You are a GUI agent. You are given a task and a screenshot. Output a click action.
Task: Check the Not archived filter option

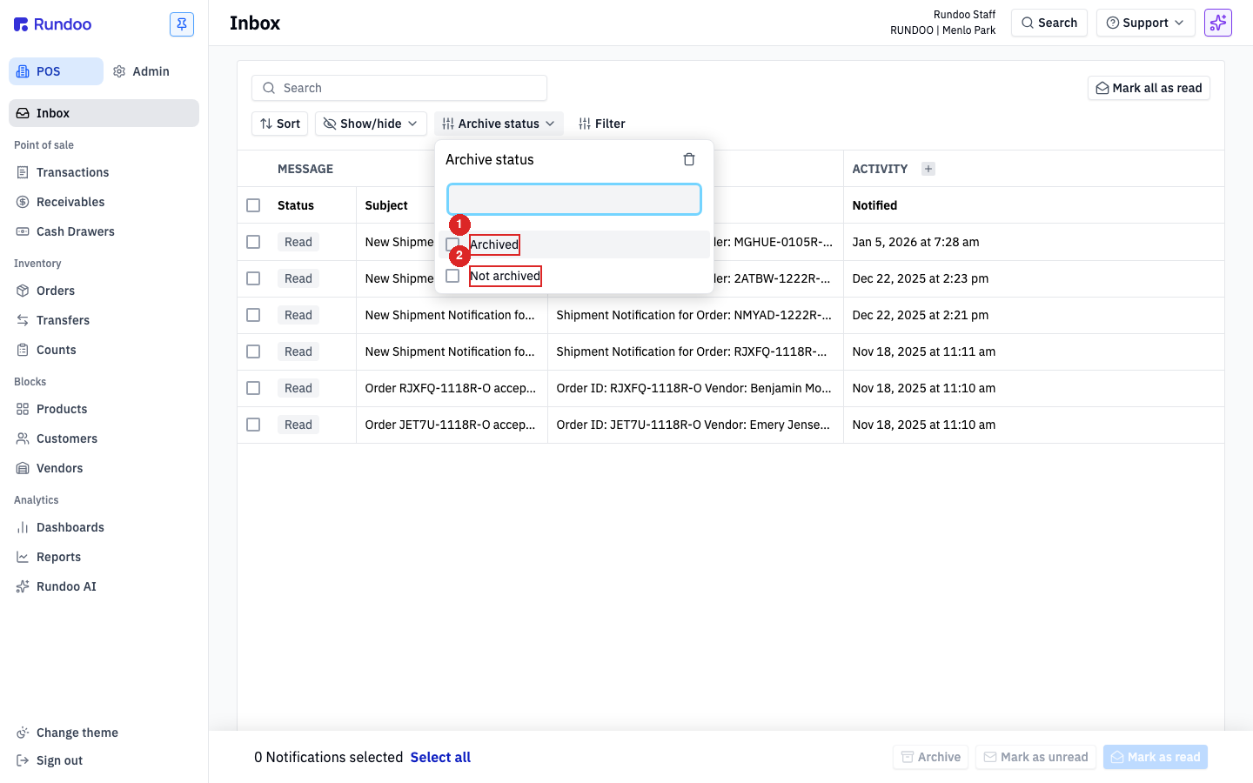(x=452, y=276)
